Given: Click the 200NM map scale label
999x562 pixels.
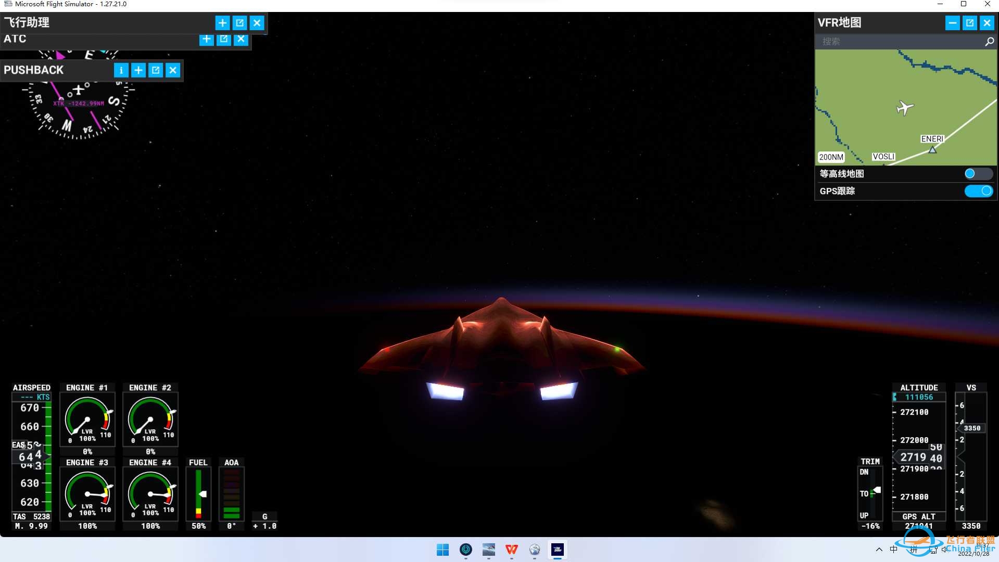Looking at the screenshot, I should 831,157.
